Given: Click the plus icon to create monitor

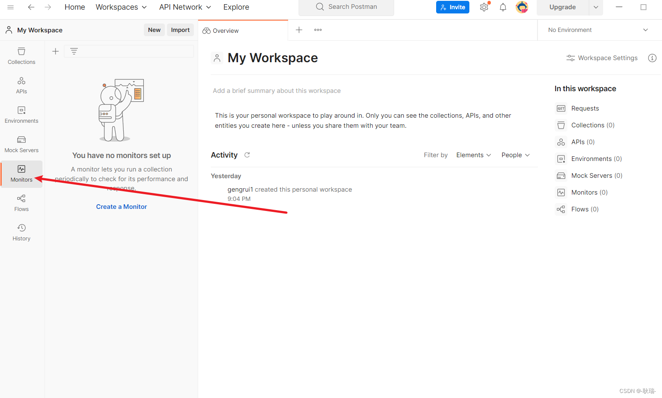Looking at the screenshot, I should [x=56, y=51].
